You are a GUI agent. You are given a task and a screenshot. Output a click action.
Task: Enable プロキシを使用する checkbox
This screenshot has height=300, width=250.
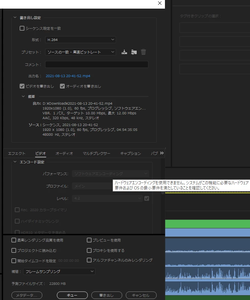(x=89, y=250)
